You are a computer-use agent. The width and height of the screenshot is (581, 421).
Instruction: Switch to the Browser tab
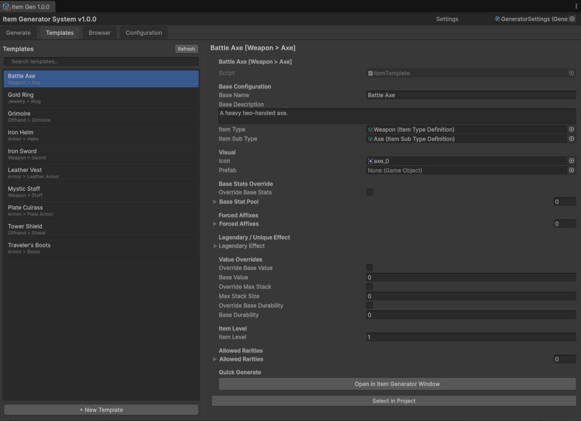(x=99, y=33)
